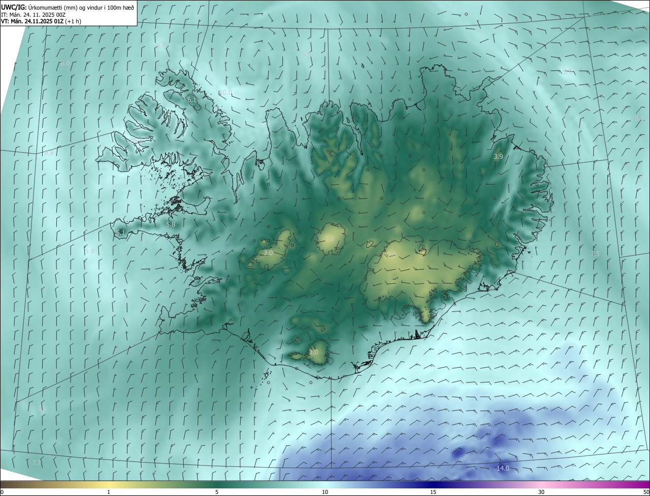
Task: Click the "6.1" value label on the map
Action: [x=192, y=100]
